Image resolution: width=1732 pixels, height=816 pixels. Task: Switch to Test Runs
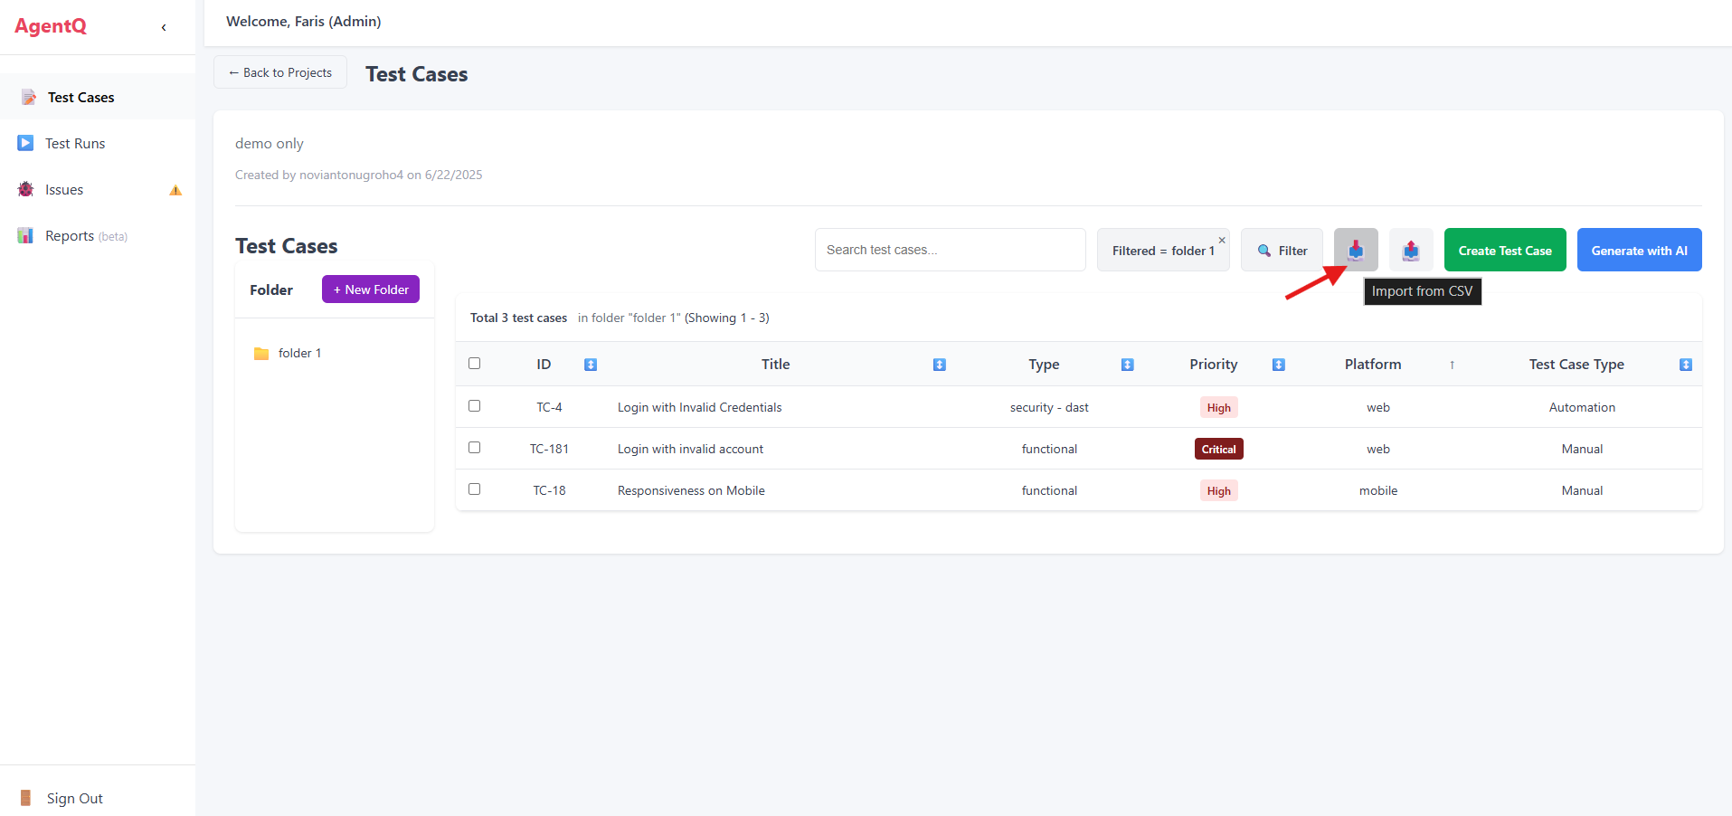[x=75, y=142]
